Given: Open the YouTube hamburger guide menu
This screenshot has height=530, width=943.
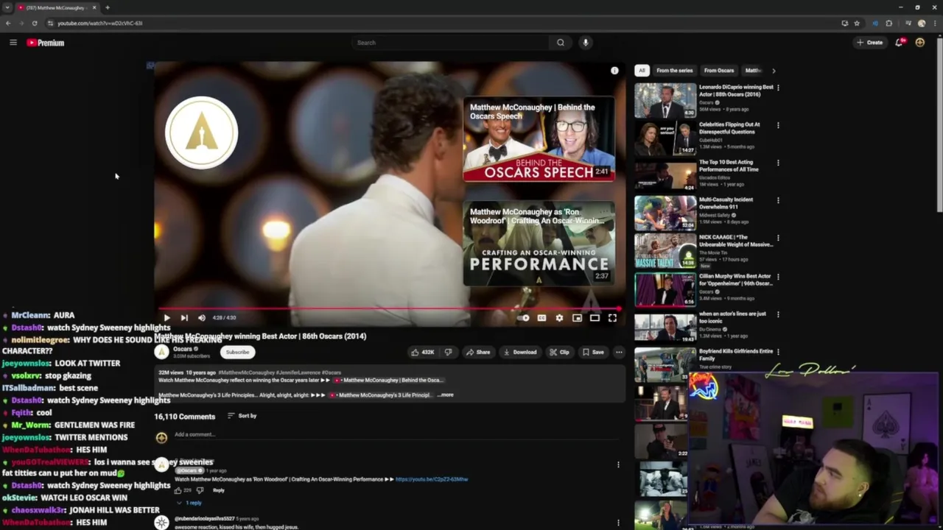Looking at the screenshot, I should click(x=13, y=43).
